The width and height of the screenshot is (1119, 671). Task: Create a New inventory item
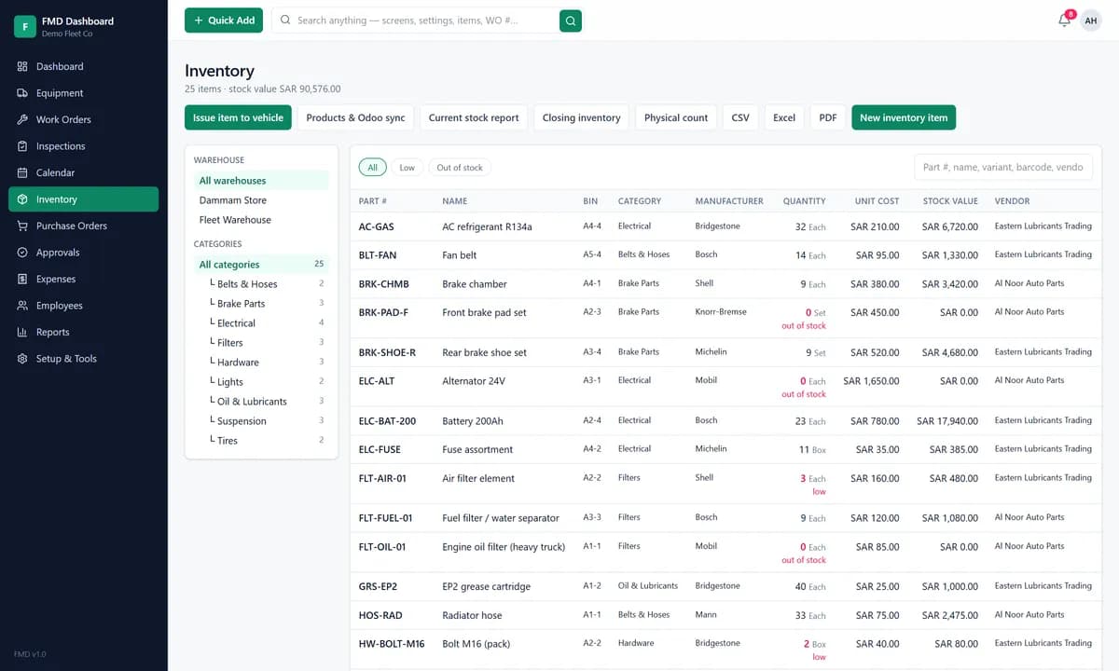tap(904, 117)
